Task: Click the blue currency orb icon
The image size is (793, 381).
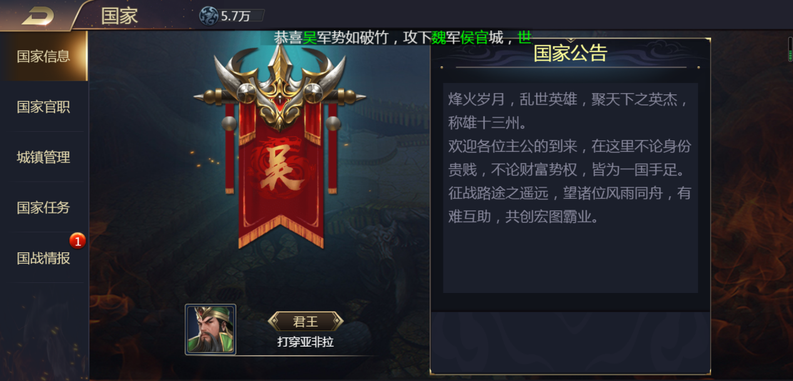Action: (x=209, y=16)
